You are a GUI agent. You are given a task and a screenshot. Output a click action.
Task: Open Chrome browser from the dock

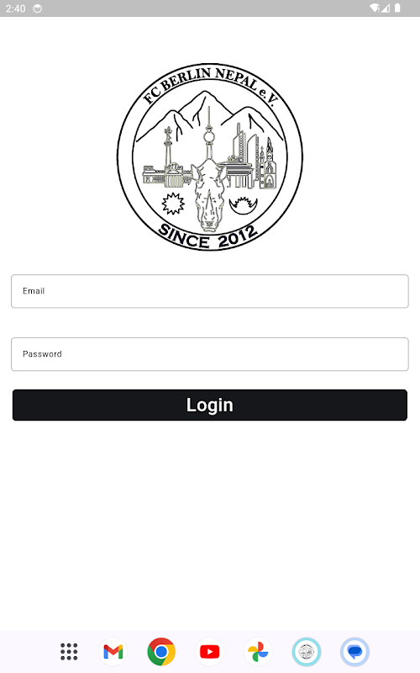(x=161, y=651)
